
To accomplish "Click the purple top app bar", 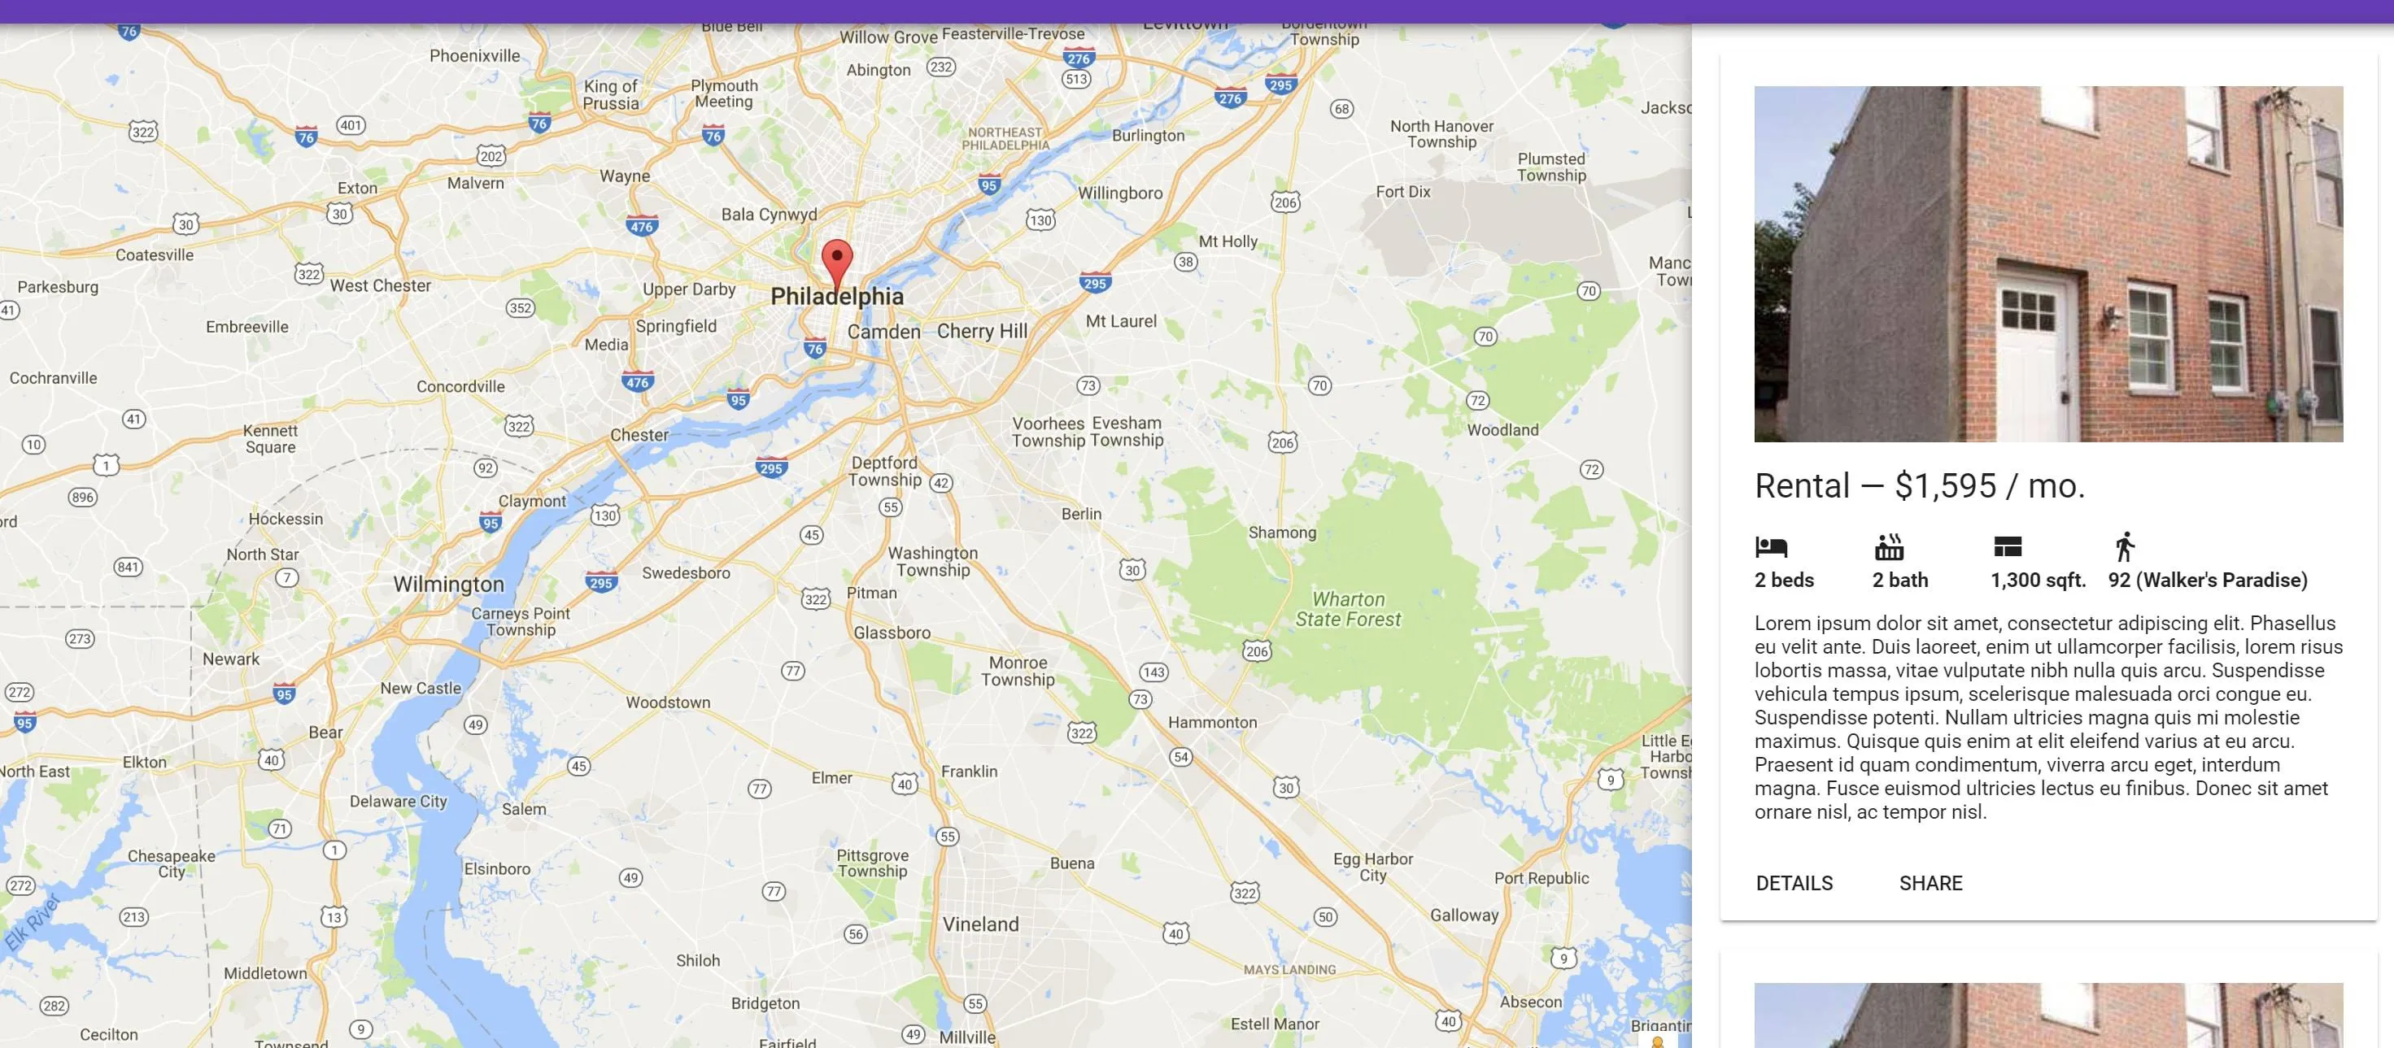I will (1197, 11).
